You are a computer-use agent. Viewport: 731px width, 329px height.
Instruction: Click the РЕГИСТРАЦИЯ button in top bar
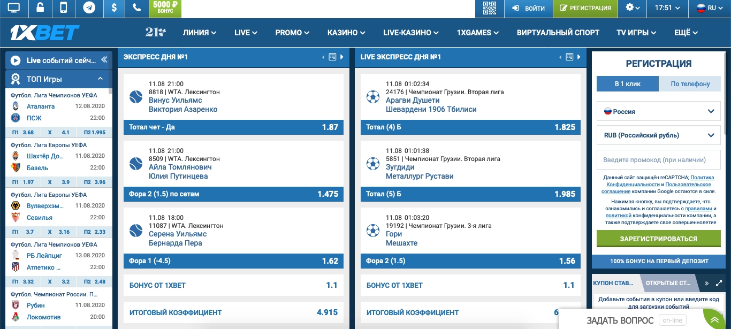[x=585, y=8]
